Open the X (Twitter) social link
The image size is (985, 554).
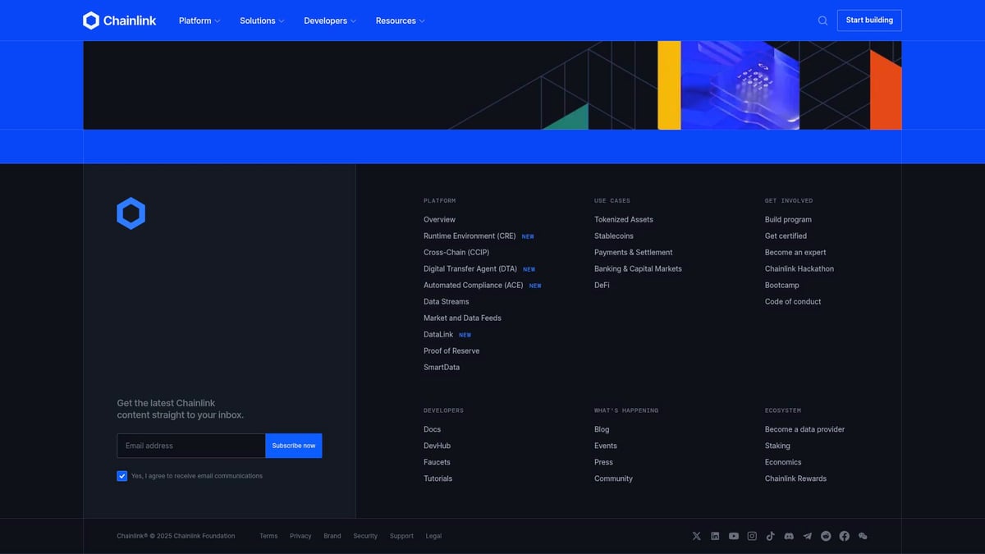[x=697, y=536]
